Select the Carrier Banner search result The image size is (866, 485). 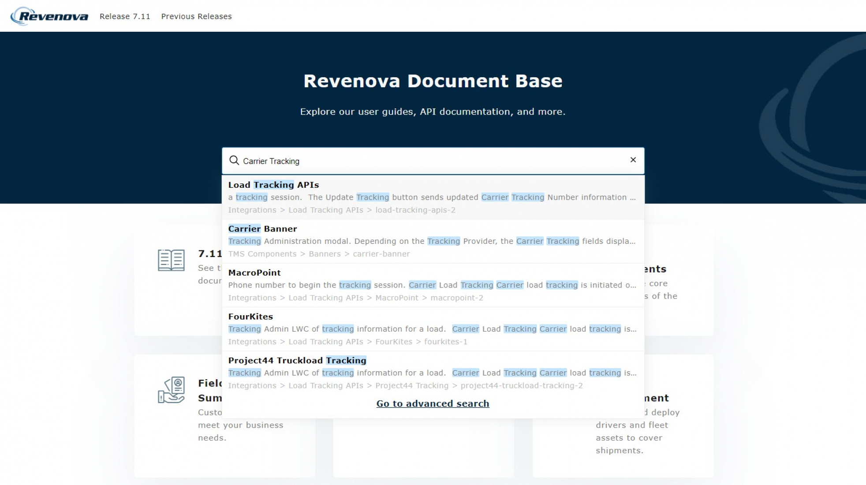(x=262, y=228)
